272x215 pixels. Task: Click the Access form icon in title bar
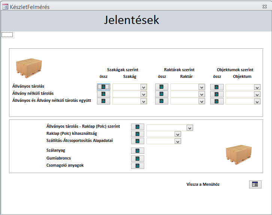(x=5, y=7)
